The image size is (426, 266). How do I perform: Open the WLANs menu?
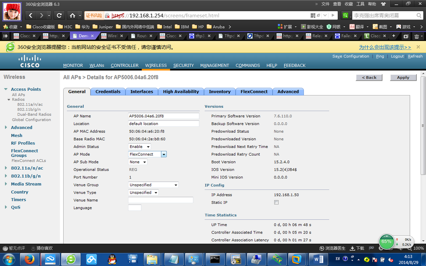point(97,65)
